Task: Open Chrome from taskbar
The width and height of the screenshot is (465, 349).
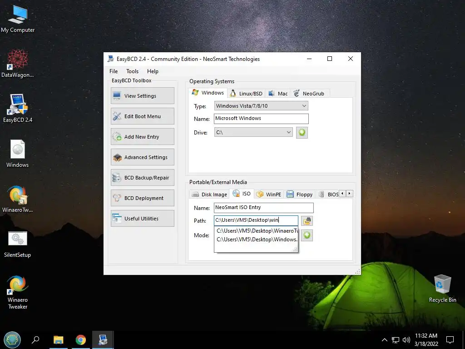Action: 81,340
